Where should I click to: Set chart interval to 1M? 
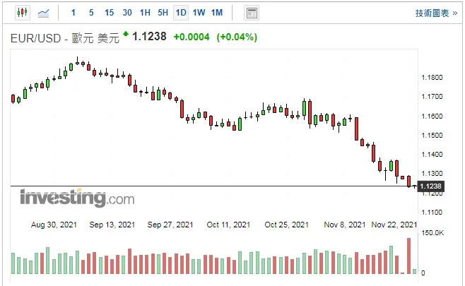pyautogui.click(x=216, y=13)
